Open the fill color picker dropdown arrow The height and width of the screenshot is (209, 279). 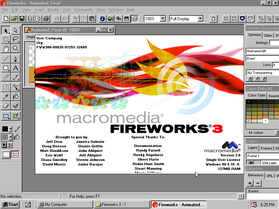coord(10,137)
